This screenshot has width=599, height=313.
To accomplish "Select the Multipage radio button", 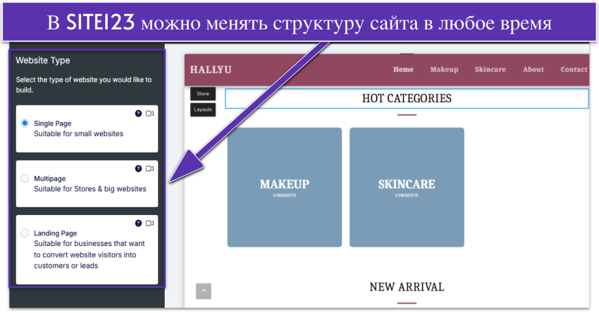I will 25,178.
